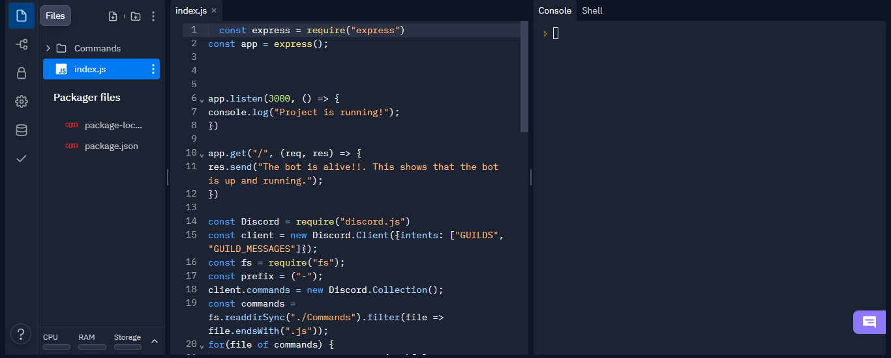Click the CPU usage bar
The height and width of the screenshot is (358, 891).
(57, 347)
